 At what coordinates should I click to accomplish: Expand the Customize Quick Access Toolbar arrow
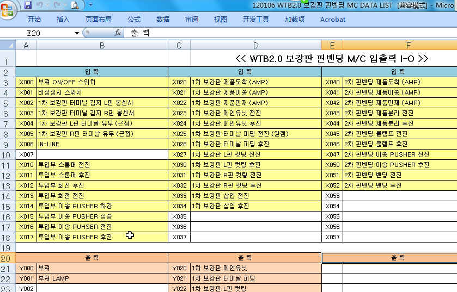pos(91,5)
